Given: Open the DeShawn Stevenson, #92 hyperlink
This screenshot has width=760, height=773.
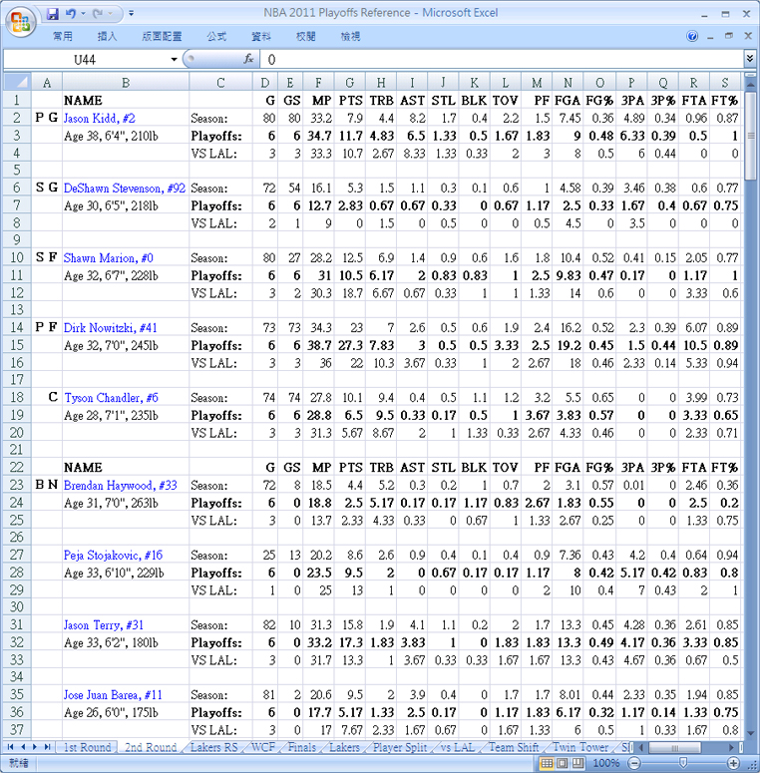Looking at the screenshot, I should point(125,189).
